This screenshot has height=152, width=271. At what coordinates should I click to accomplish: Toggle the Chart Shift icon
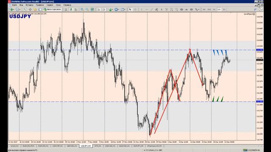tap(104, 9)
